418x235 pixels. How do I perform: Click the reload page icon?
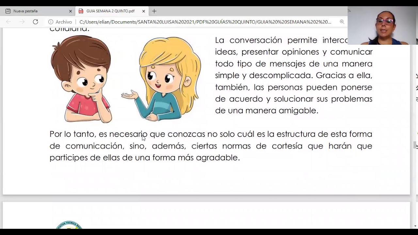(36, 22)
